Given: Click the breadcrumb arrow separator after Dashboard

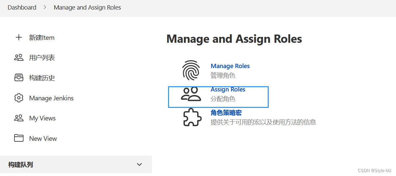Looking at the screenshot, I should coord(45,7).
